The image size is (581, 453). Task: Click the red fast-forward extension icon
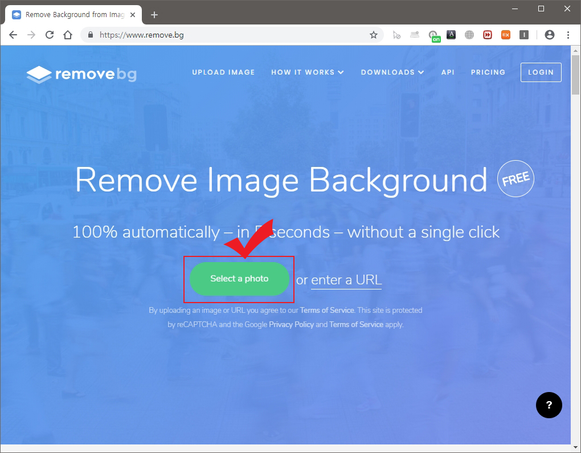[x=488, y=35]
